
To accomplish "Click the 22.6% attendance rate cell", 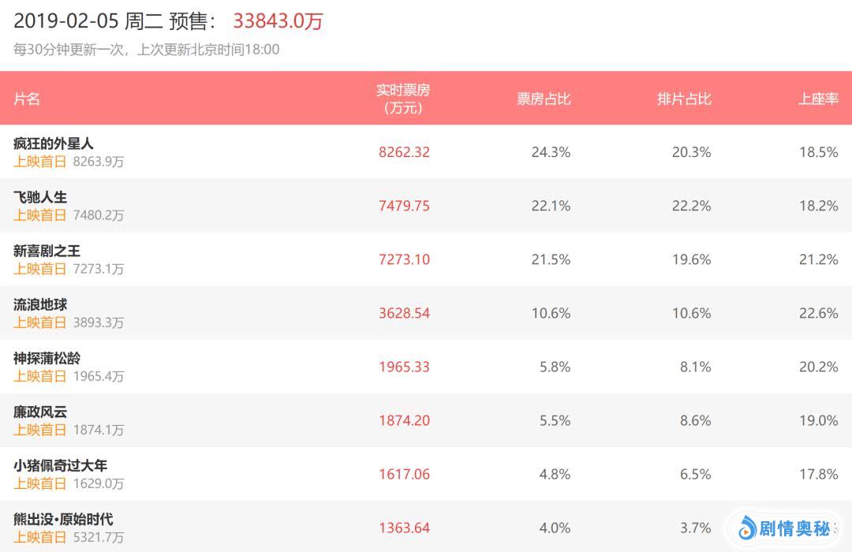I will (x=818, y=313).
